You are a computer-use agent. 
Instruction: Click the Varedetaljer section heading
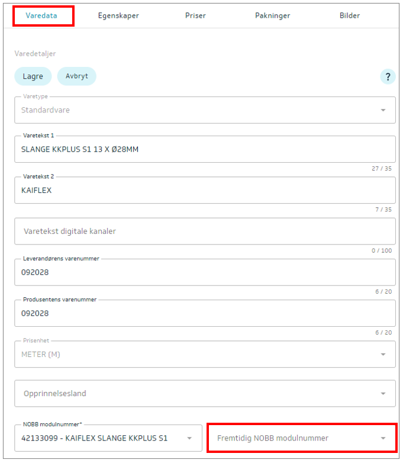click(35, 54)
